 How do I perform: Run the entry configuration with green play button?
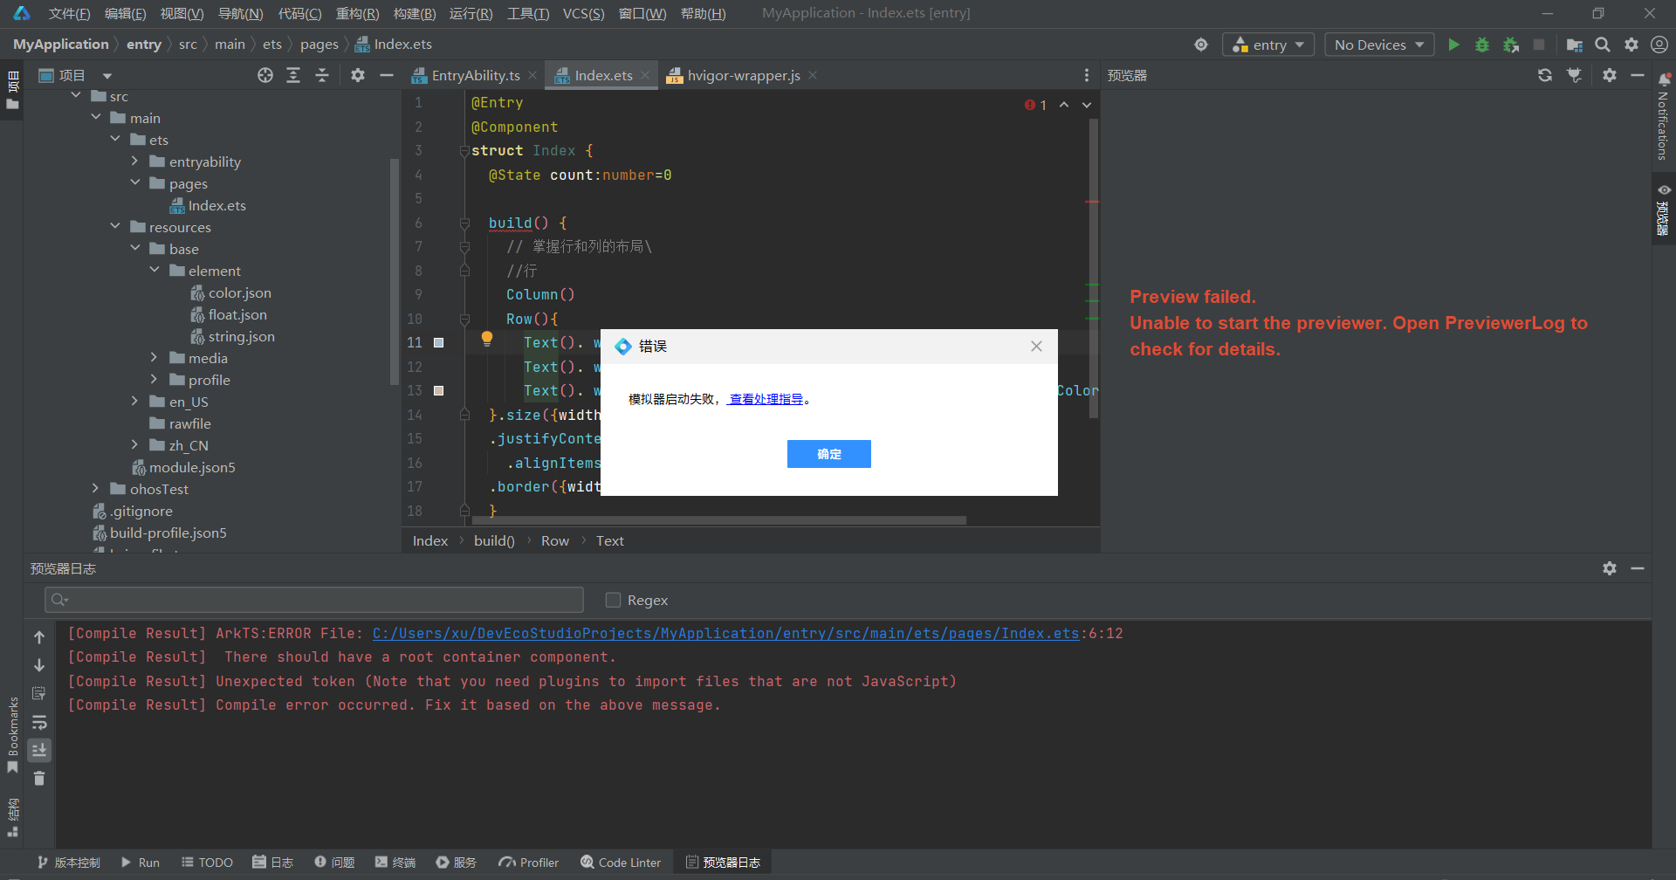click(x=1453, y=45)
